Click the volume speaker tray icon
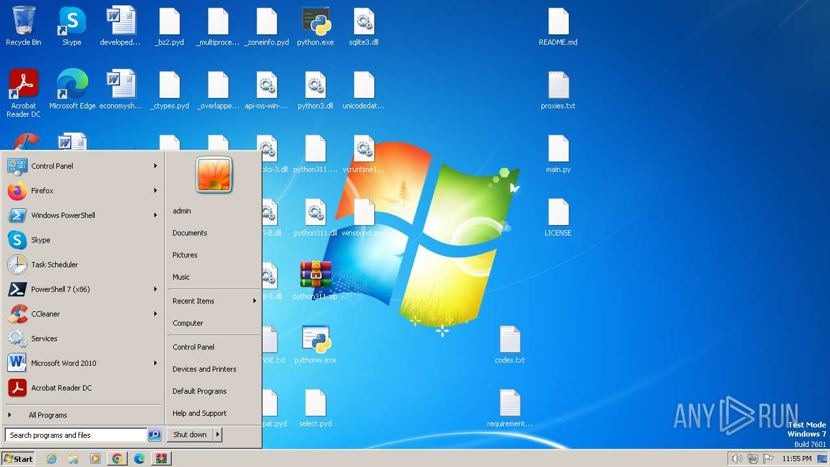830x467 pixels. tap(737, 459)
